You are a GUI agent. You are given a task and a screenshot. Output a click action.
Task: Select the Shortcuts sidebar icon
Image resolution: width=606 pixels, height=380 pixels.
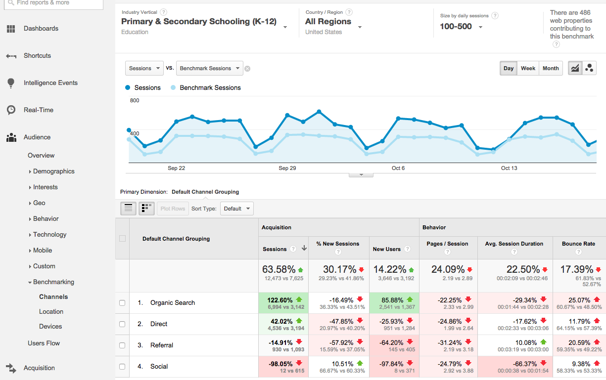pos(10,55)
